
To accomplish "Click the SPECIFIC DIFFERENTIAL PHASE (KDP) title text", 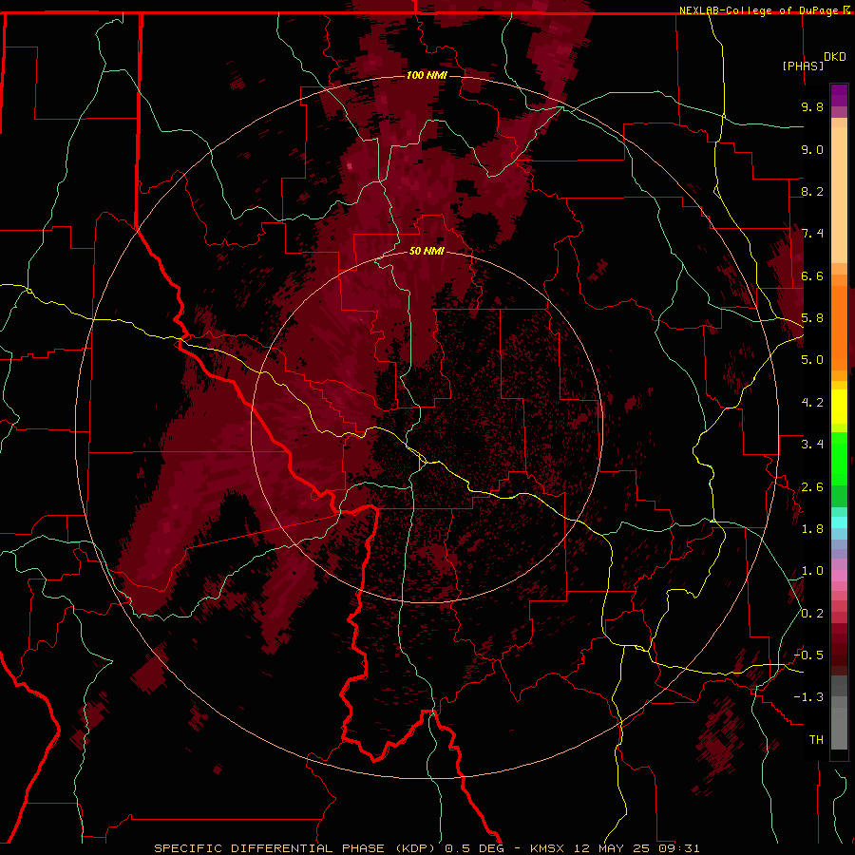I will (295, 848).
